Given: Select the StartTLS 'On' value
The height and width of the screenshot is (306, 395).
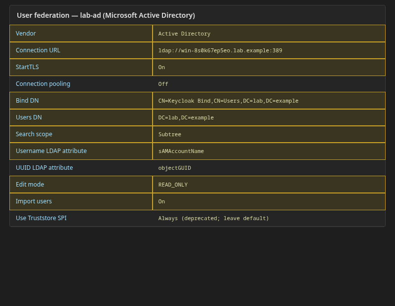Looking at the screenshot, I should click(161, 67).
